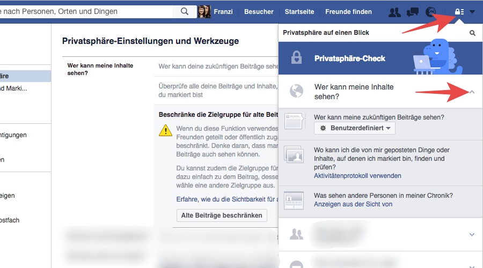Click the lock icon in the Privatsphäre-Check banner

coord(296,57)
